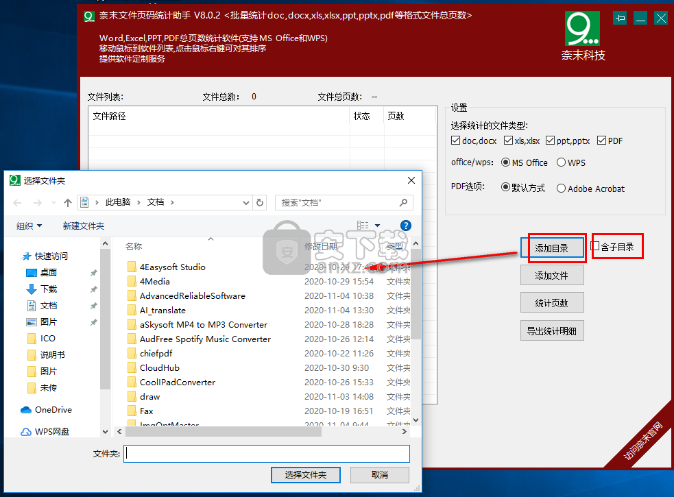674x497 pixels.
Task: Click the 统计页数 button
Action: [x=552, y=303]
